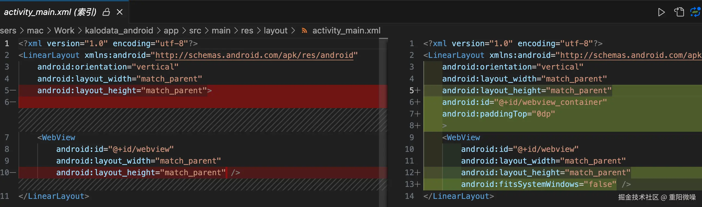Screen dimensions: 702x207
Task: Click the minus marker on left line 10
Action: (x=13, y=172)
